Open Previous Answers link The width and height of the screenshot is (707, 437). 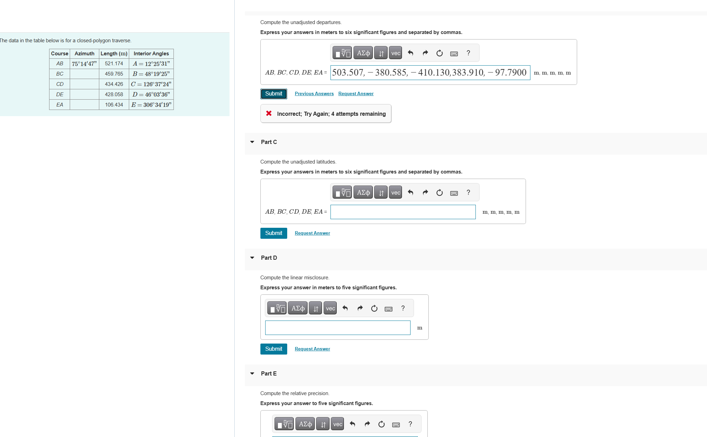[314, 94]
